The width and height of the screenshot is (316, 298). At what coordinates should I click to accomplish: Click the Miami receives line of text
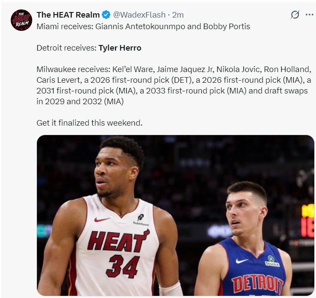(143, 27)
